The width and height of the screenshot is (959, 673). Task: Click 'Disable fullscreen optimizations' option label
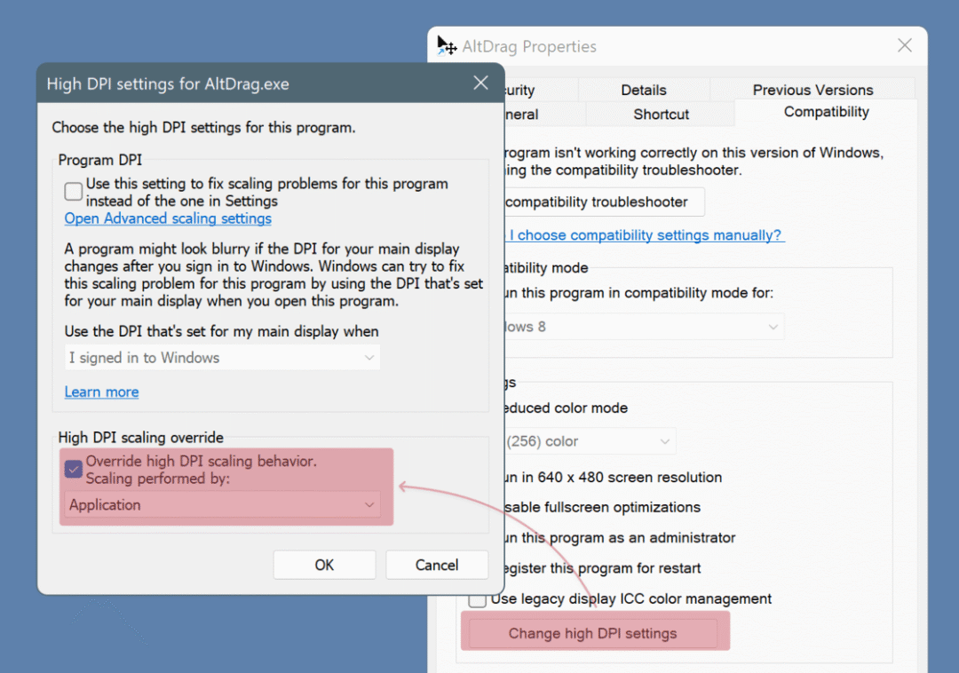click(x=602, y=507)
